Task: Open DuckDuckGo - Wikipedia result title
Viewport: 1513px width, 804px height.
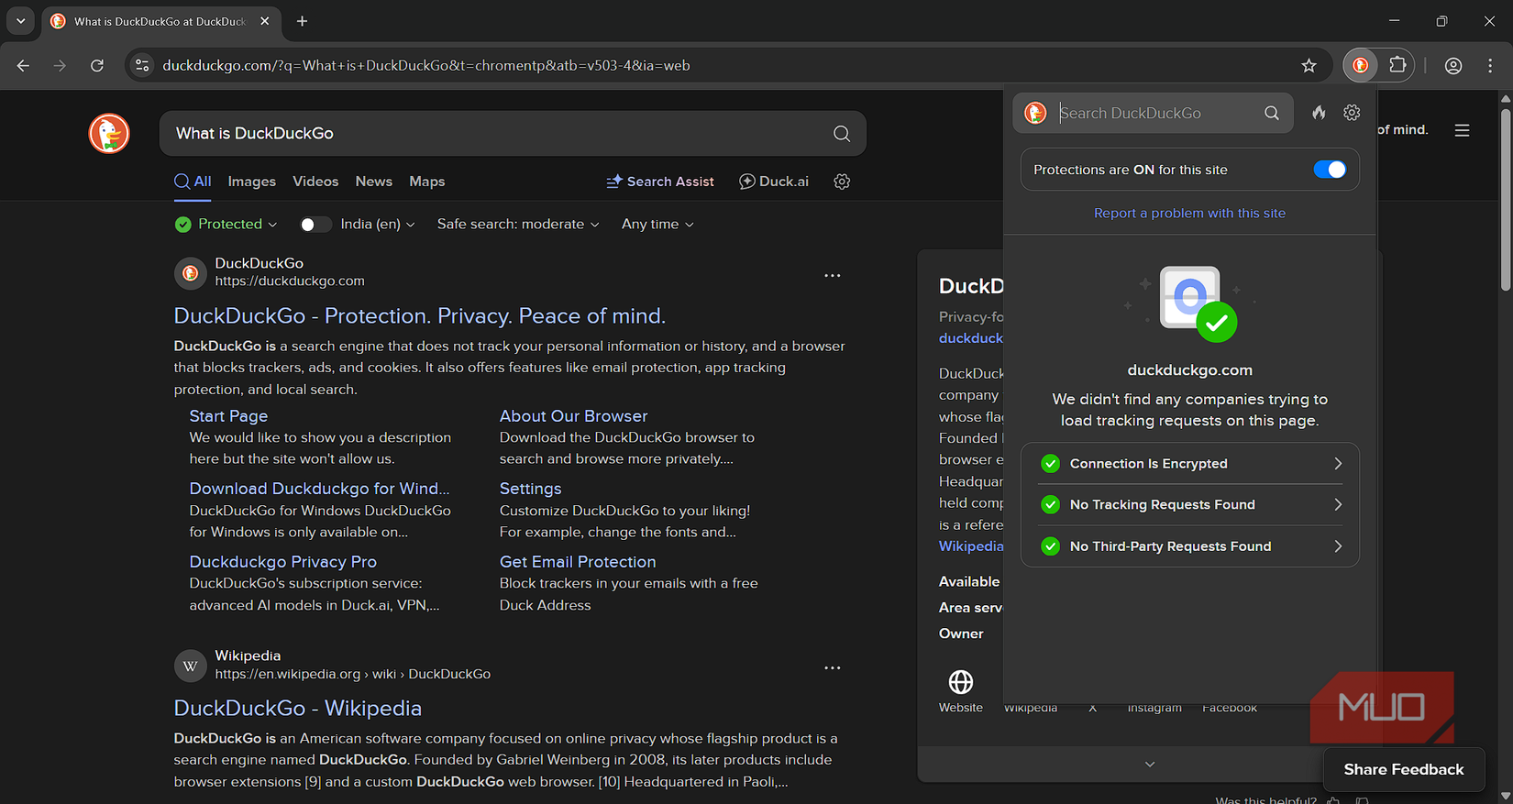Action: point(297,709)
